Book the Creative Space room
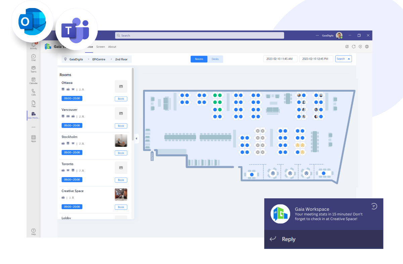Viewport: 403px width, 264px height. [121, 207]
